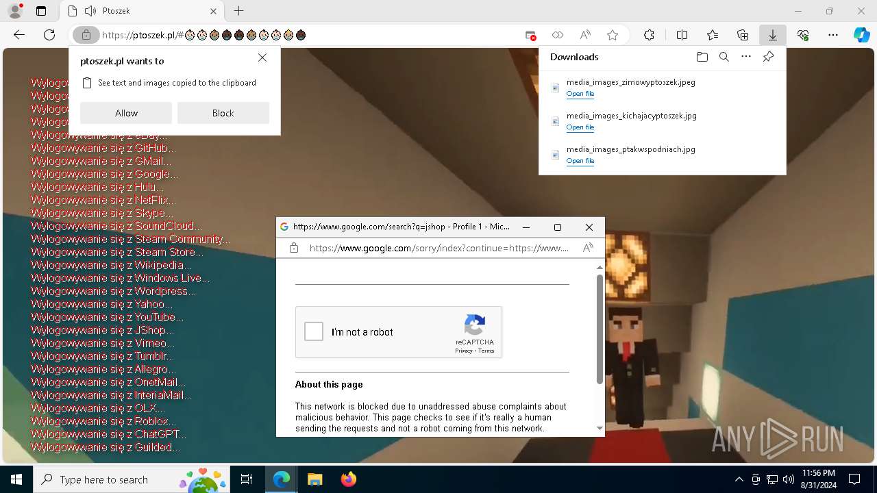The width and height of the screenshot is (877, 493).
Task: Open Edge Settings and more menu
Action: (833, 35)
